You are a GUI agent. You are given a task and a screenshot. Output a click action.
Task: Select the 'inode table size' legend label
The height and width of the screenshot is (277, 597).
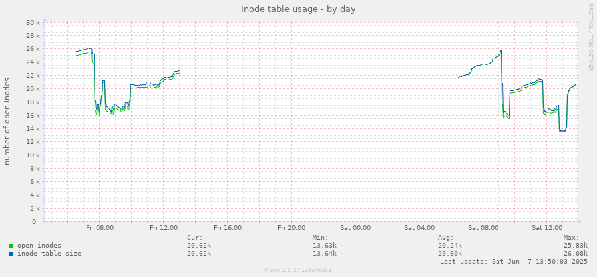(49, 254)
